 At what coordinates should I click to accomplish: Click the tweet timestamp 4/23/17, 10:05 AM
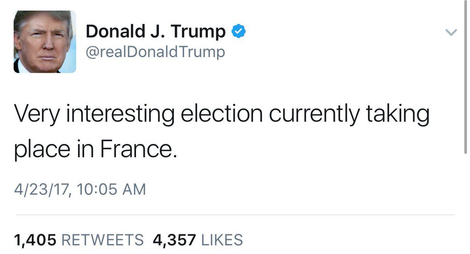(x=80, y=189)
